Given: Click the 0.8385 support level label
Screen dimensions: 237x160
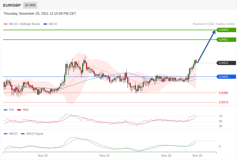Looking at the screenshot, I should pyautogui.click(x=224, y=93).
